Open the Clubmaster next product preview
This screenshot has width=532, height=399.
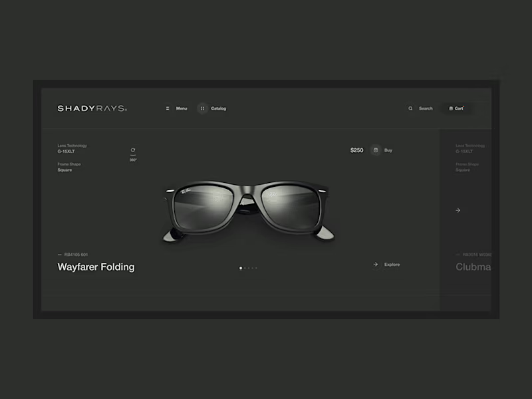click(473, 267)
